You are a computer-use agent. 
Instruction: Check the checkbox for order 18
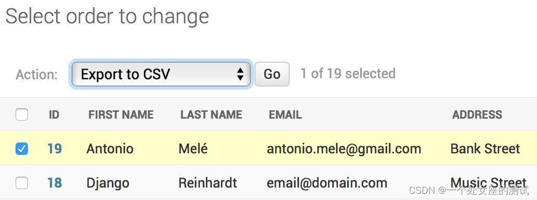coord(22,183)
